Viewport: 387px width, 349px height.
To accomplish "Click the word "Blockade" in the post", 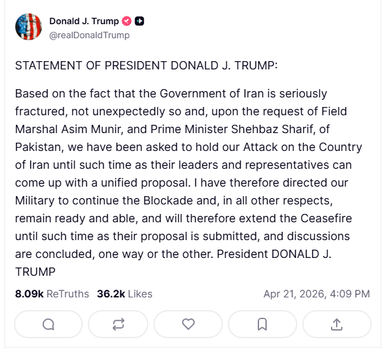I will pos(190,201).
